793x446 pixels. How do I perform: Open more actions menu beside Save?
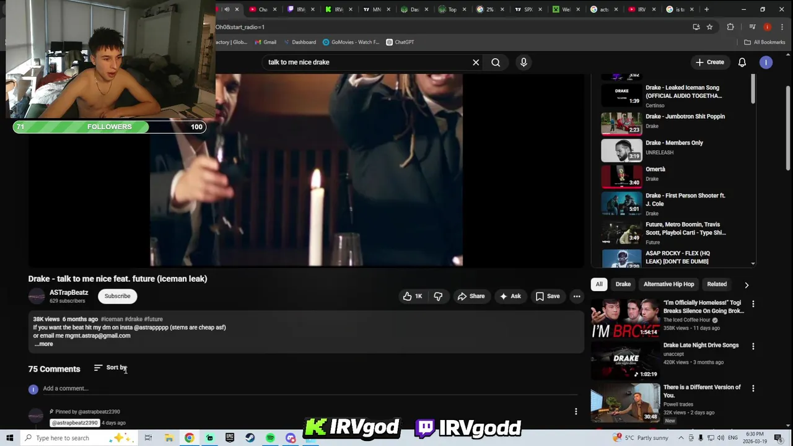577,296
